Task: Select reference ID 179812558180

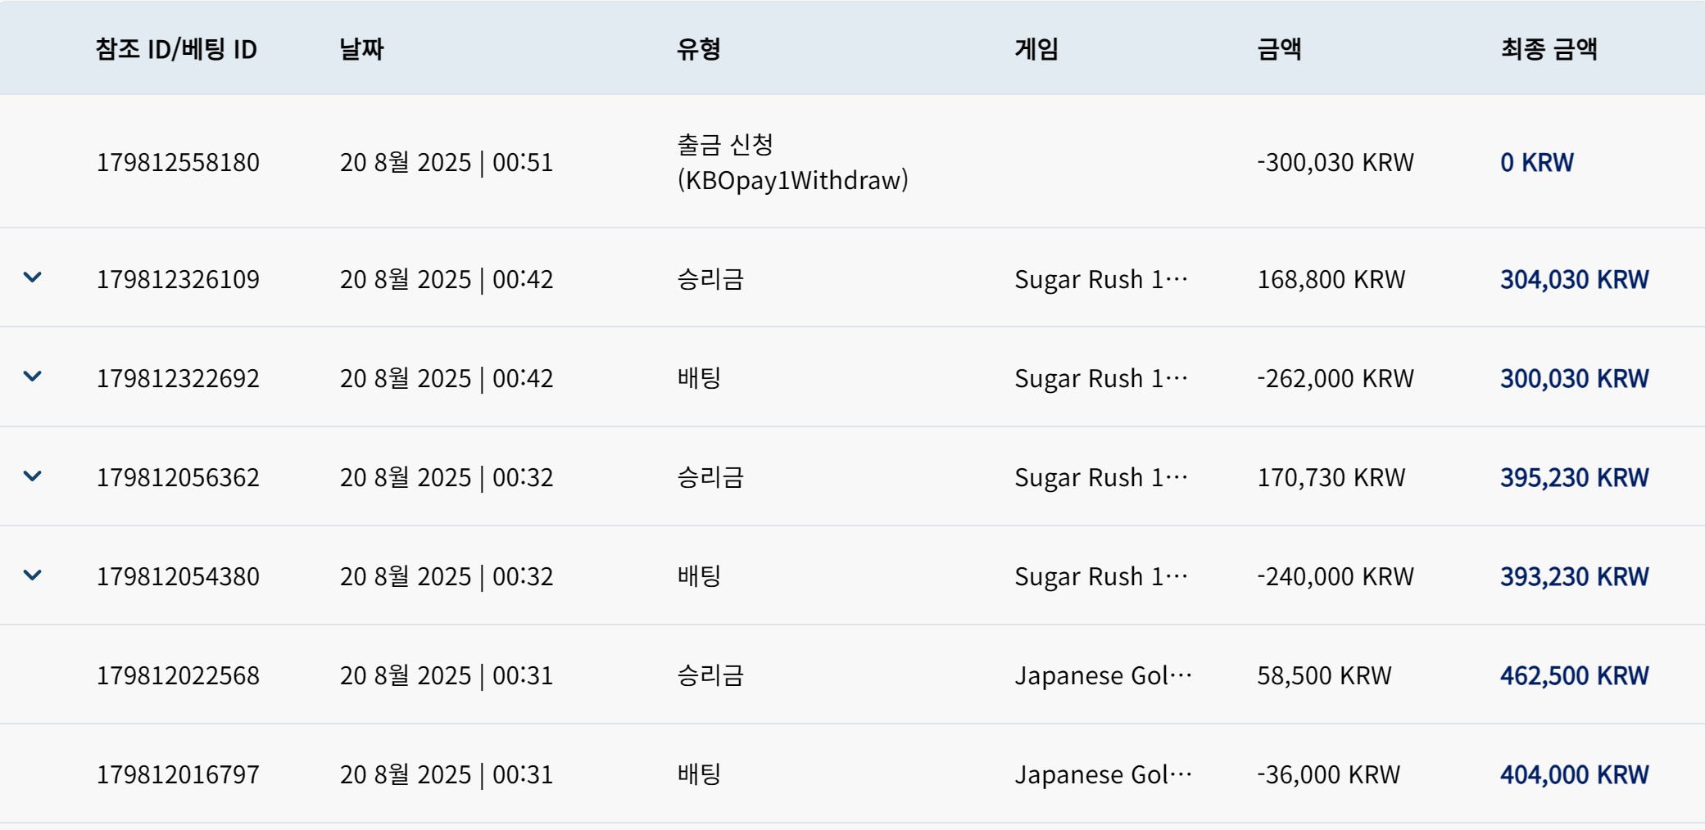Action: 178,162
